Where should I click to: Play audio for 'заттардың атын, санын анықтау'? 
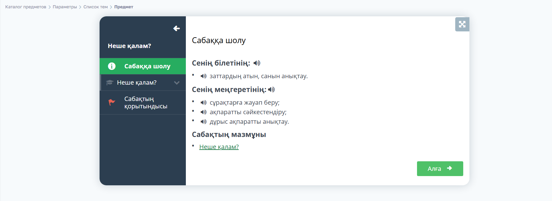coord(203,76)
